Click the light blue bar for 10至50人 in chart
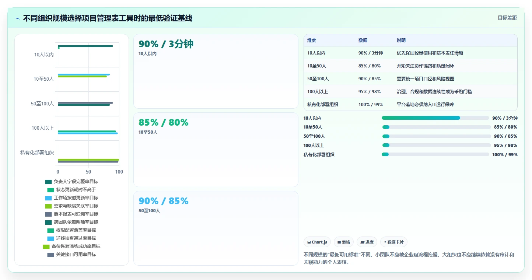532x280 pixels. pyautogui.click(x=84, y=74)
